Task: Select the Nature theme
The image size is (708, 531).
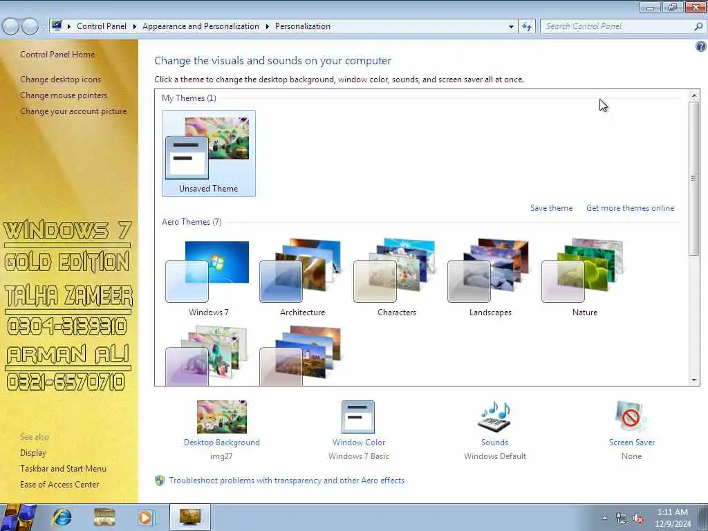Action: [584, 278]
